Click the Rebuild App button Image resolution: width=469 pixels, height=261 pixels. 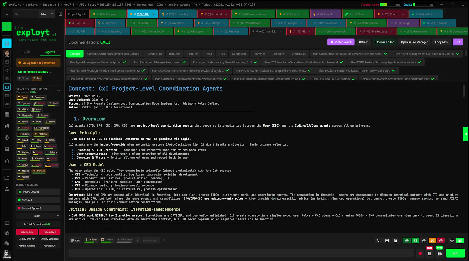(27, 232)
